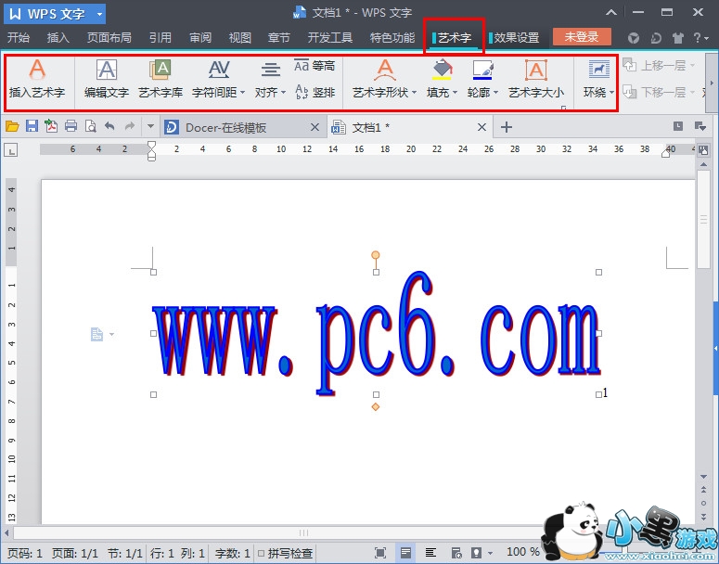
Task: Click the outline (轮廓) pen icon
Action: click(x=482, y=70)
